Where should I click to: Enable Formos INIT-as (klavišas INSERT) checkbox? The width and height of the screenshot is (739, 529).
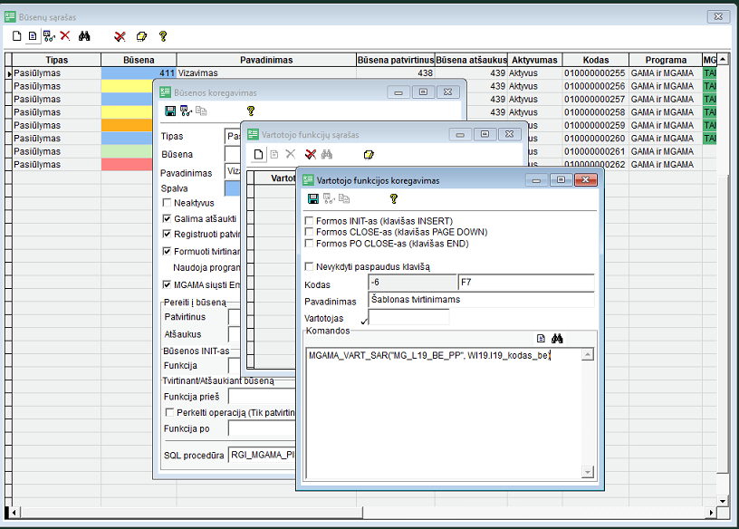click(310, 221)
